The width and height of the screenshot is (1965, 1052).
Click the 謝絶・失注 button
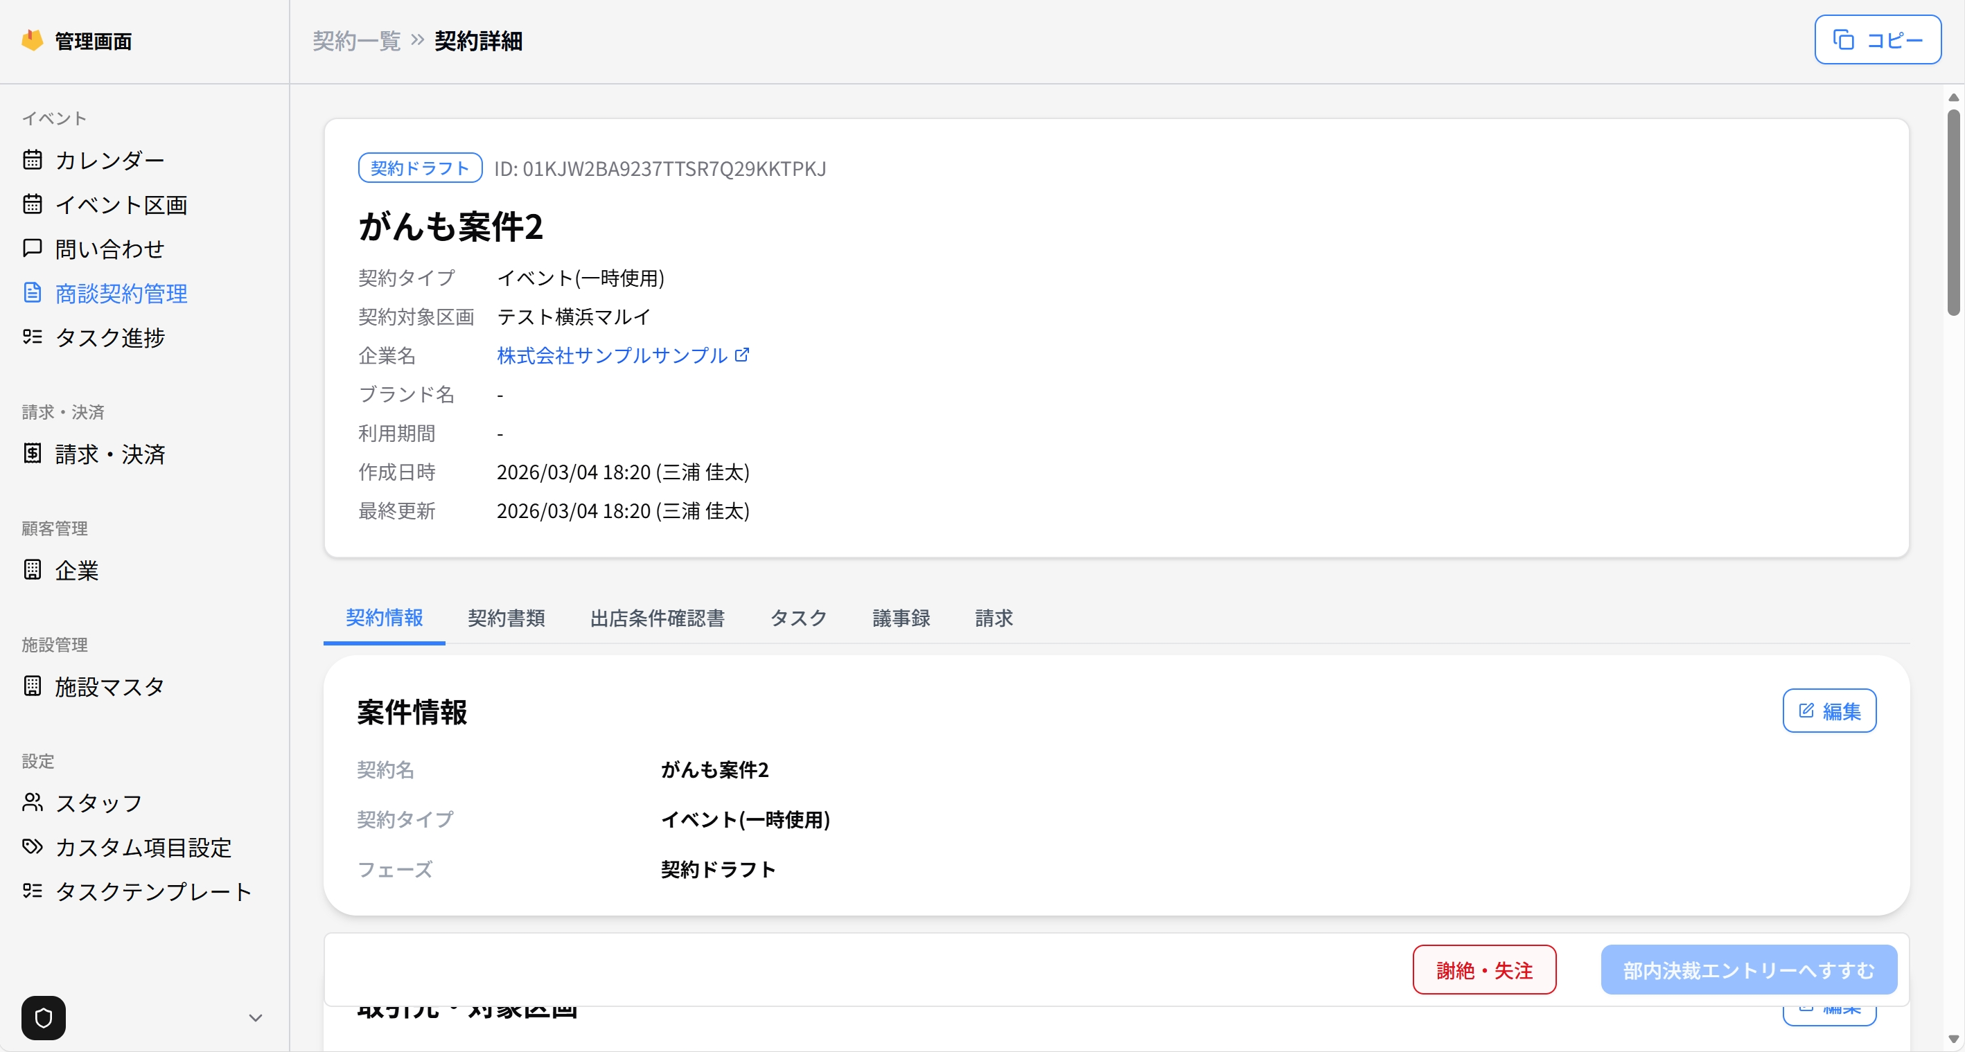tap(1484, 970)
